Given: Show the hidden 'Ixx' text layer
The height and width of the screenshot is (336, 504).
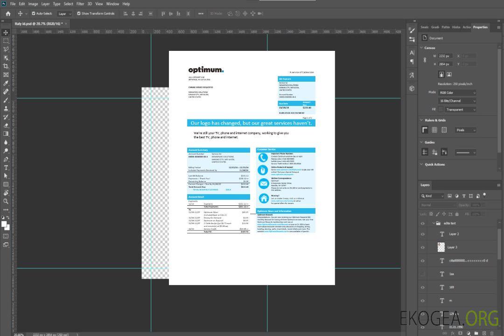Looking at the screenshot, I should [423, 274].
